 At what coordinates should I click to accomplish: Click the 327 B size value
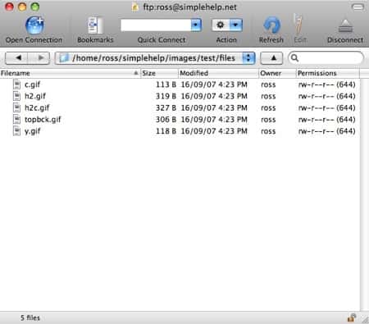click(166, 107)
